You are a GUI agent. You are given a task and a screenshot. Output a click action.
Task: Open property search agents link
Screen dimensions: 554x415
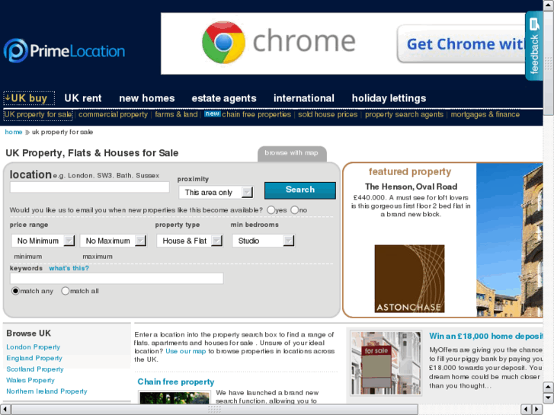click(404, 114)
